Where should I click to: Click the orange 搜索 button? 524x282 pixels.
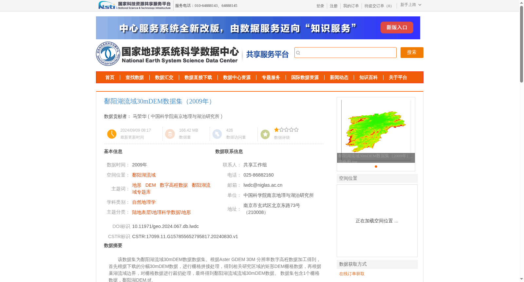(412, 52)
